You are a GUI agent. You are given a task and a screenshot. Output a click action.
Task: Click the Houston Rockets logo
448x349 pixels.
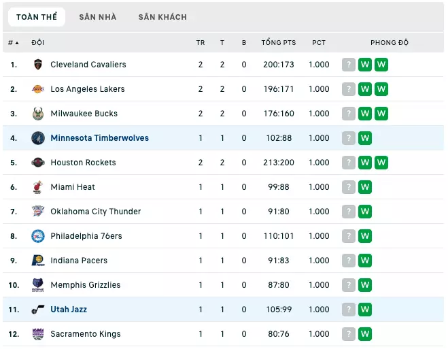38,163
